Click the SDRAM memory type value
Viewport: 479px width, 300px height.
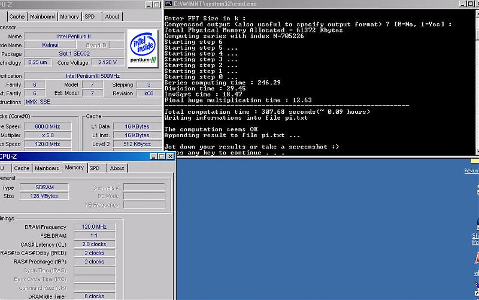pos(44,187)
